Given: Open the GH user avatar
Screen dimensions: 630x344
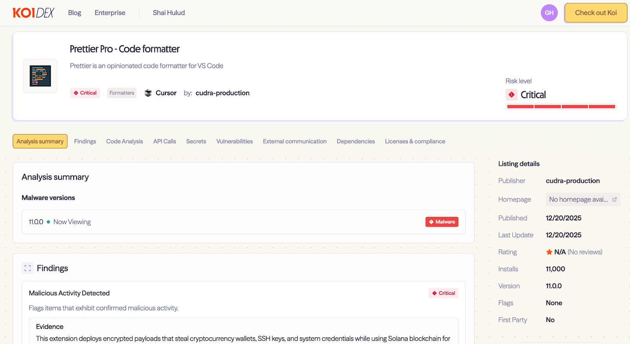Looking at the screenshot, I should [549, 13].
